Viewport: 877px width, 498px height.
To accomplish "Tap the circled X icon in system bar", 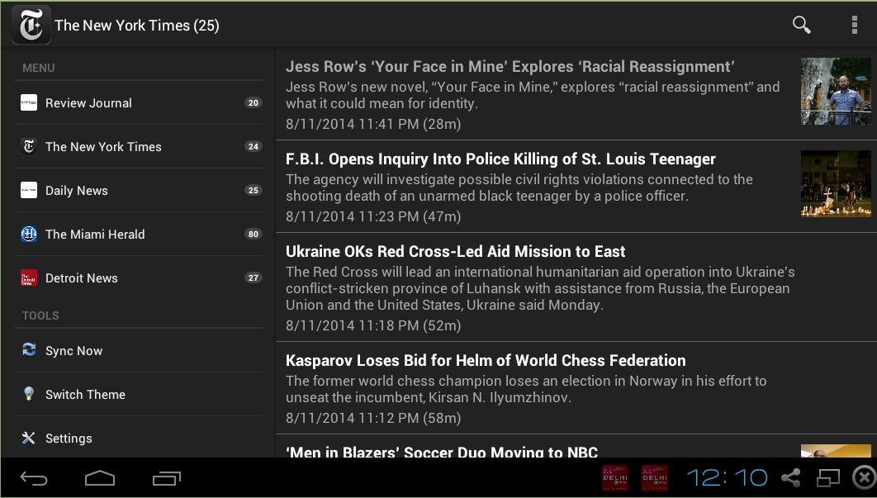I will (x=865, y=478).
